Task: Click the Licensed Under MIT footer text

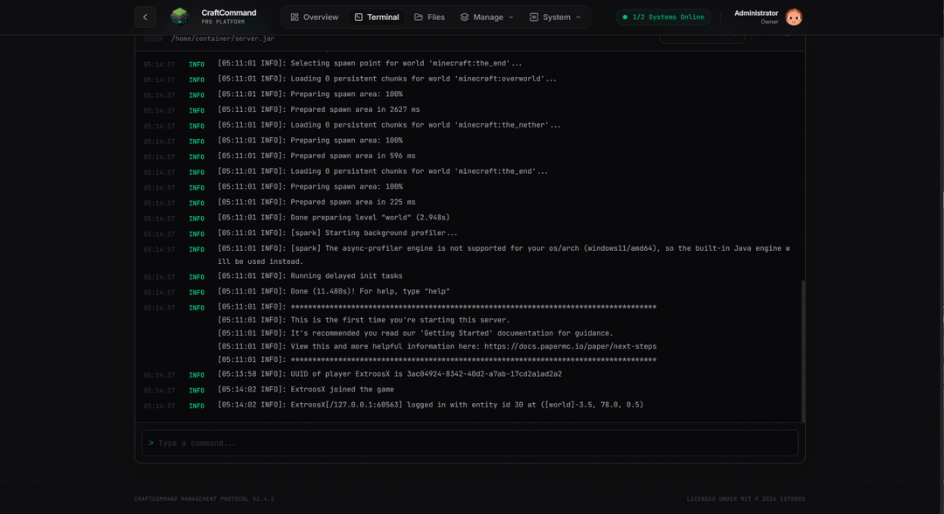Action: point(745,499)
